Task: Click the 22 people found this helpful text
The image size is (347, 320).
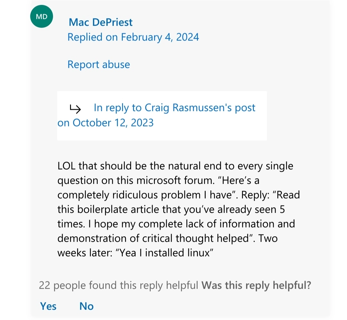Action: click(x=118, y=285)
